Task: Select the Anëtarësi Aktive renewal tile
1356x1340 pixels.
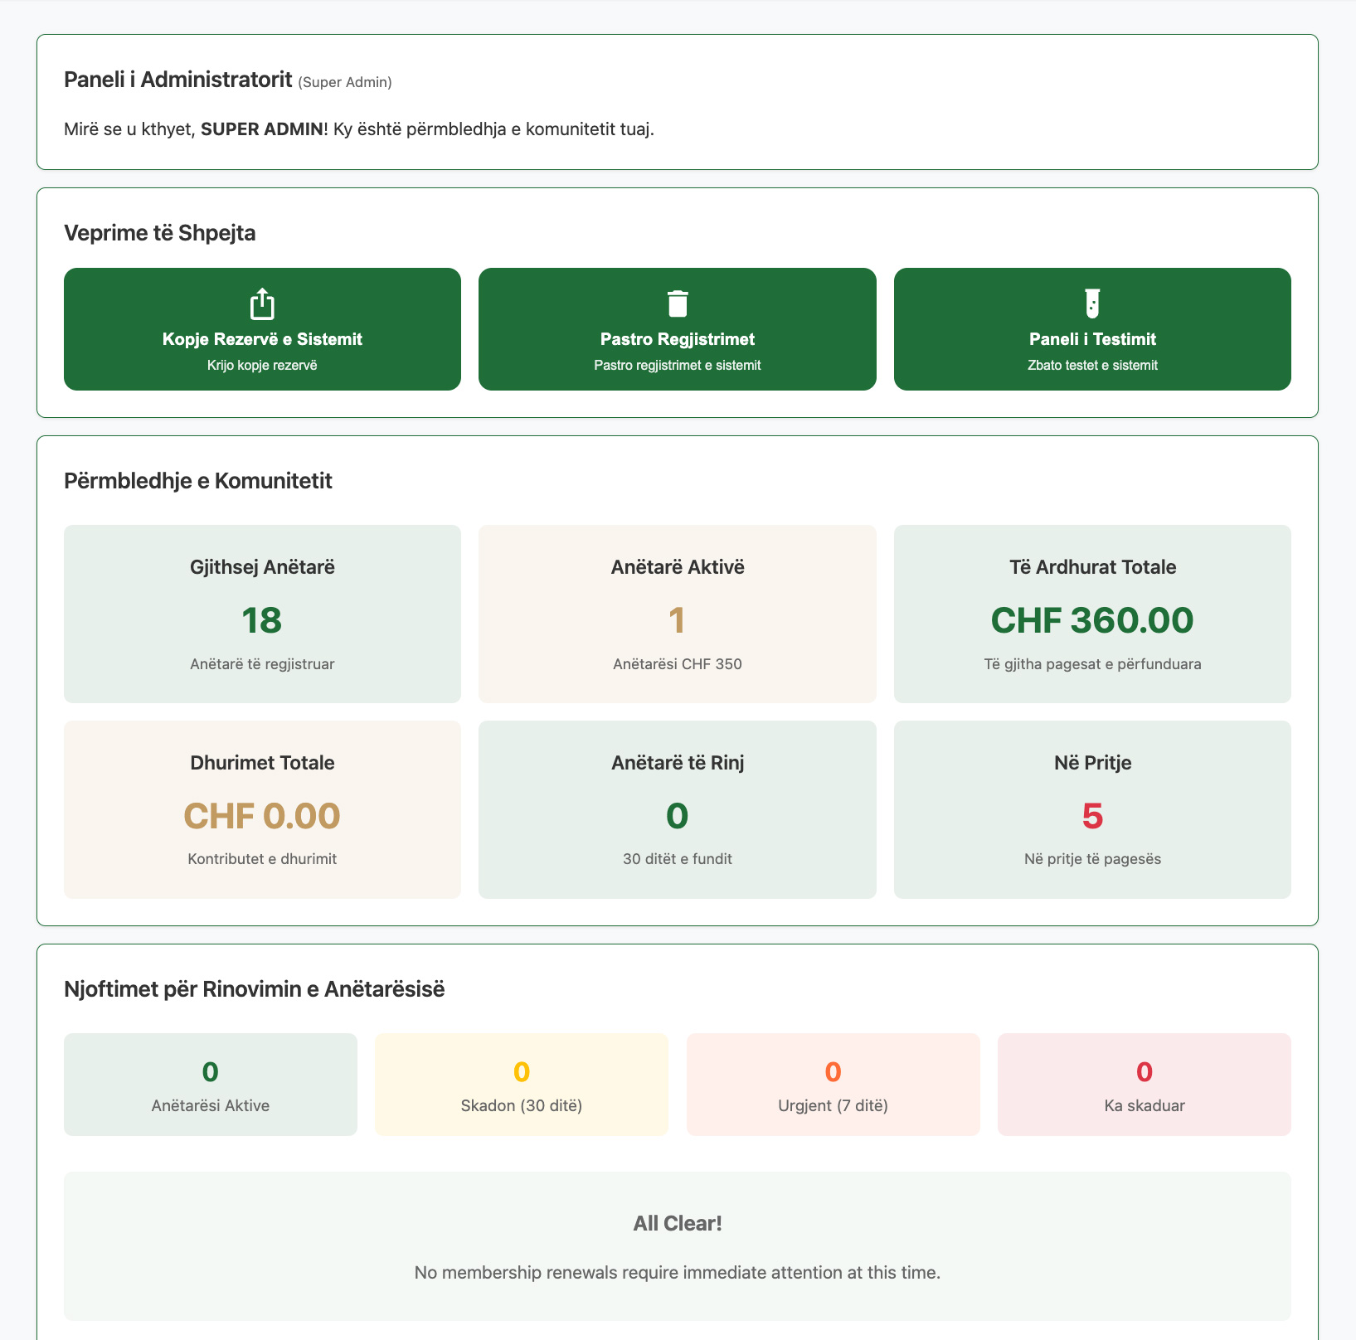Action: (x=211, y=1085)
